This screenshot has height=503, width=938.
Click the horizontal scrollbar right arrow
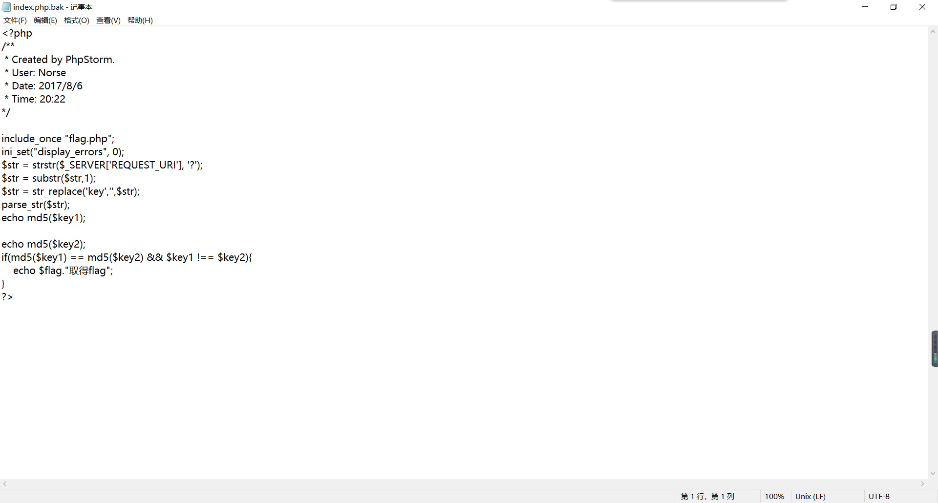922,484
